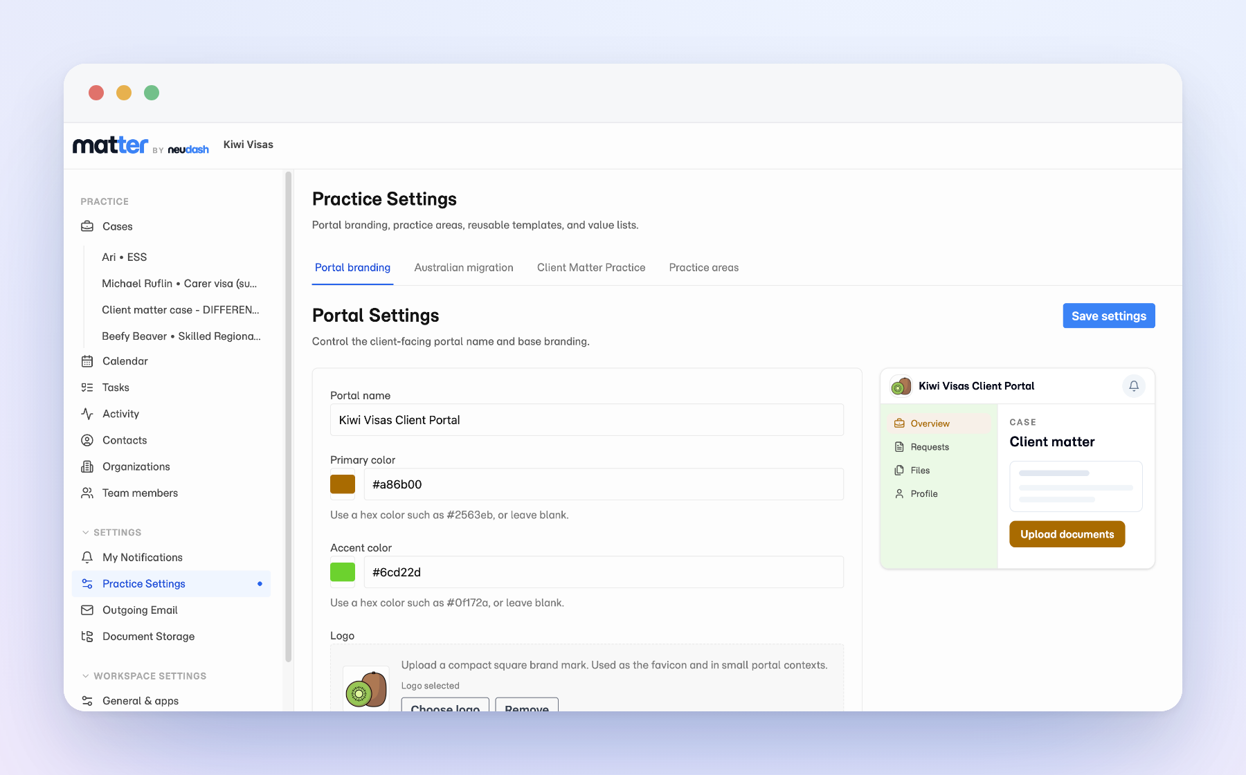Go to Tasks in the sidebar
The width and height of the screenshot is (1246, 775).
116,387
